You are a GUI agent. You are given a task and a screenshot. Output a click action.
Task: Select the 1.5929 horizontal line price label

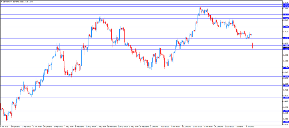tap(286, 6)
